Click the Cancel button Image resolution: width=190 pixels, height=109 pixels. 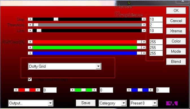(x=176, y=21)
